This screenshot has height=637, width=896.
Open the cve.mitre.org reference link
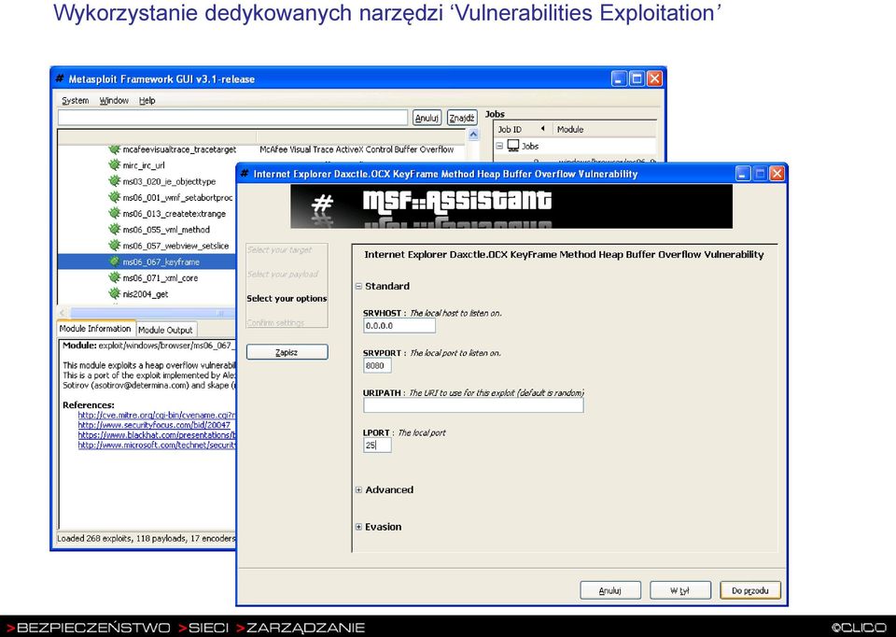click(x=157, y=415)
